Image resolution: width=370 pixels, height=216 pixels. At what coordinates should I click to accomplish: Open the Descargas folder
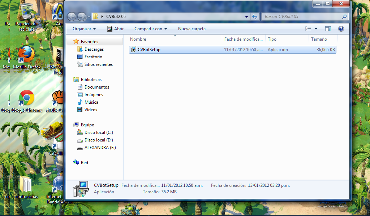point(94,49)
